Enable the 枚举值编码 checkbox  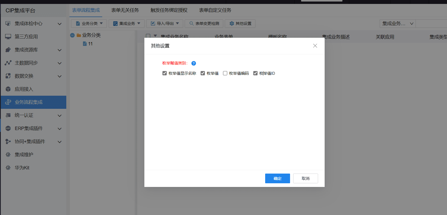click(x=225, y=73)
